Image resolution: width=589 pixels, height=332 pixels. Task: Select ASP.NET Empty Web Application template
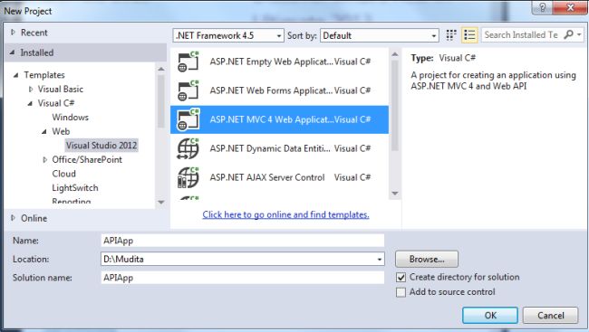[279, 62]
